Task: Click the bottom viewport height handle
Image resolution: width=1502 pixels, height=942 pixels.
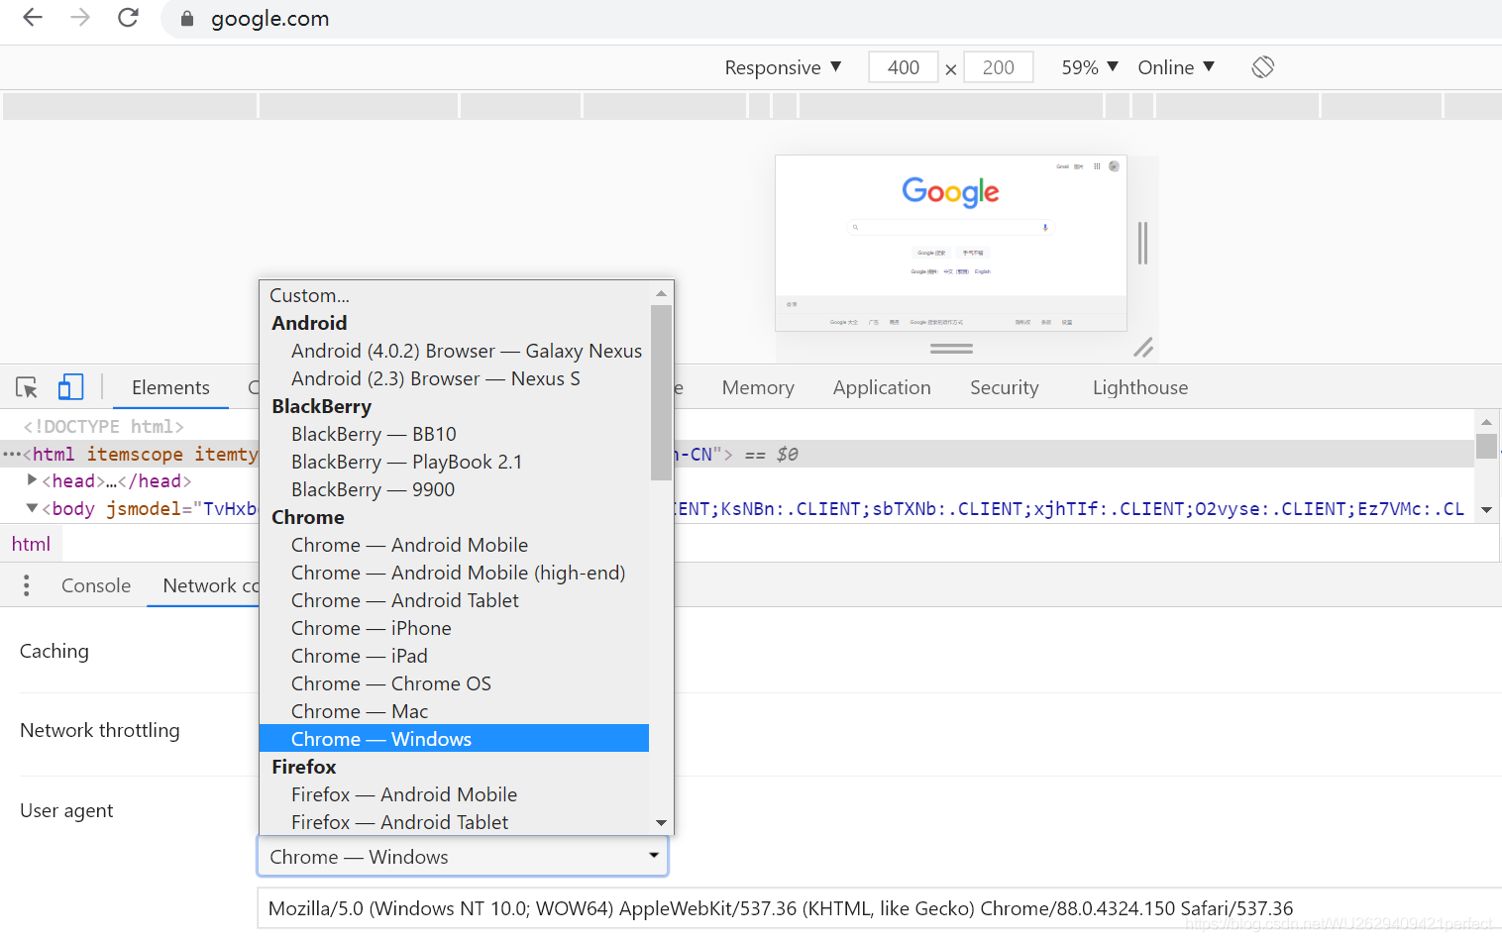Action: point(951,348)
